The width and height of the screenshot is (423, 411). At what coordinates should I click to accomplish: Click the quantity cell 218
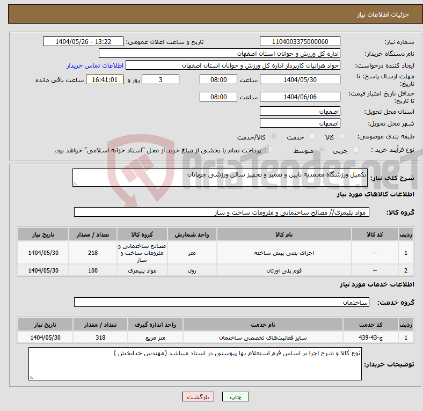click(93, 253)
